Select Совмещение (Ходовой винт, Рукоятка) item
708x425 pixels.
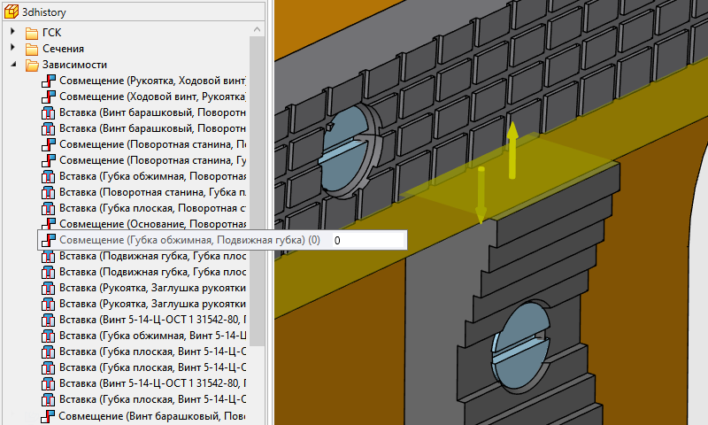(x=150, y=97)
